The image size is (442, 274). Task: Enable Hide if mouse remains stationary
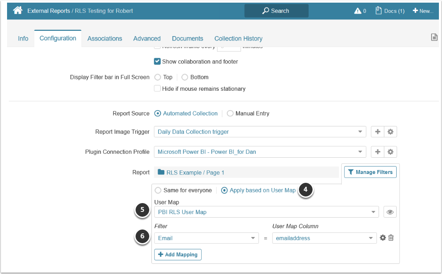point(158,89)
